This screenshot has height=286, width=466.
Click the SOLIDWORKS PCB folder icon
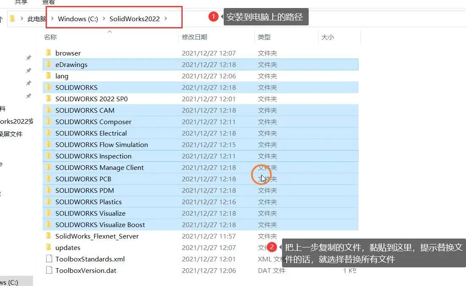pyautogui.click(x=49, y=179)
